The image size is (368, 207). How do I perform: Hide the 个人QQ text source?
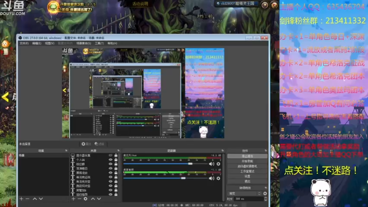110,160
